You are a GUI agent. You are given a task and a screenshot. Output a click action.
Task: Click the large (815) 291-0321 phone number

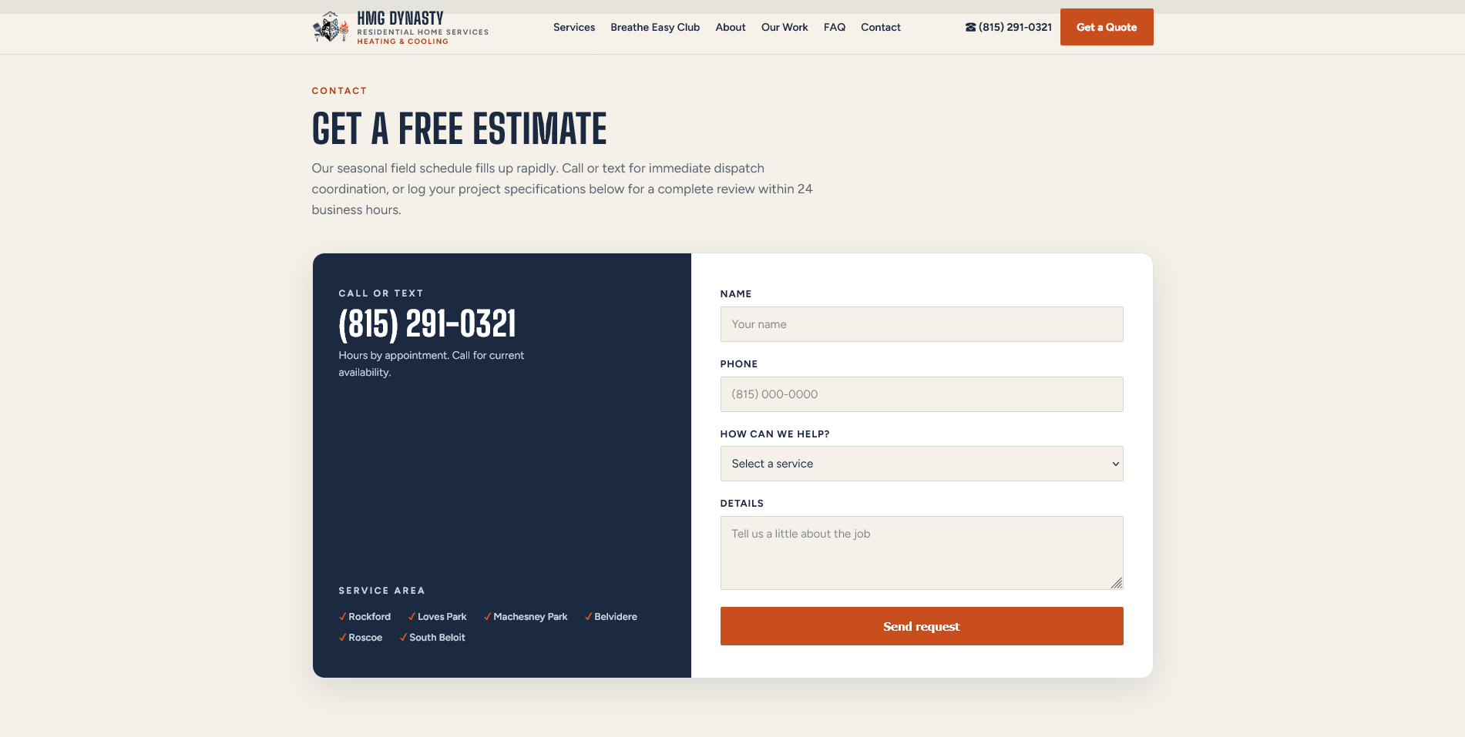(428, 323)
